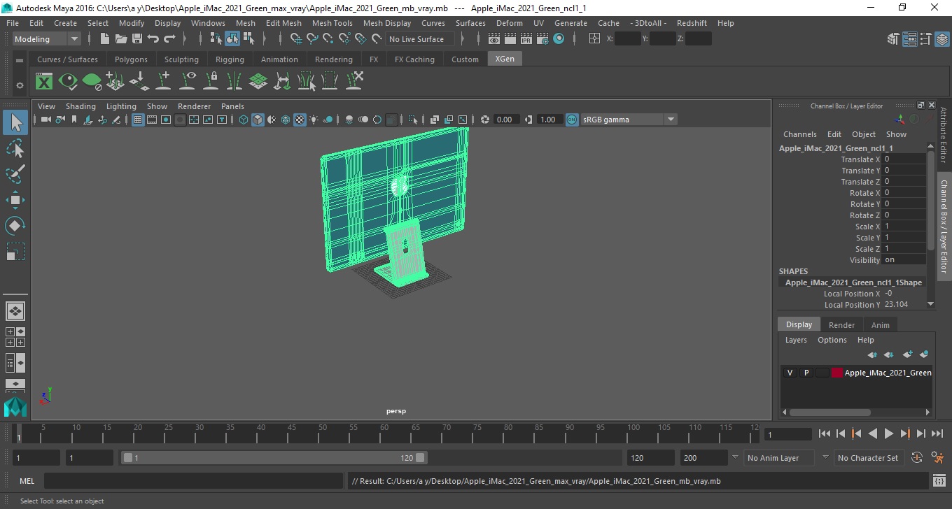Play animation forwards
This screenshot has height=509, width=952.
[888, 434]
